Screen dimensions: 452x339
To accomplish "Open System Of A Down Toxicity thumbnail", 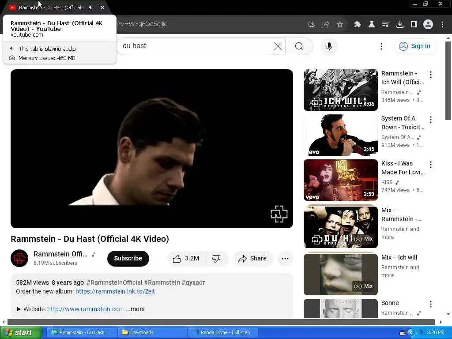I will click(x=340, y=135).
